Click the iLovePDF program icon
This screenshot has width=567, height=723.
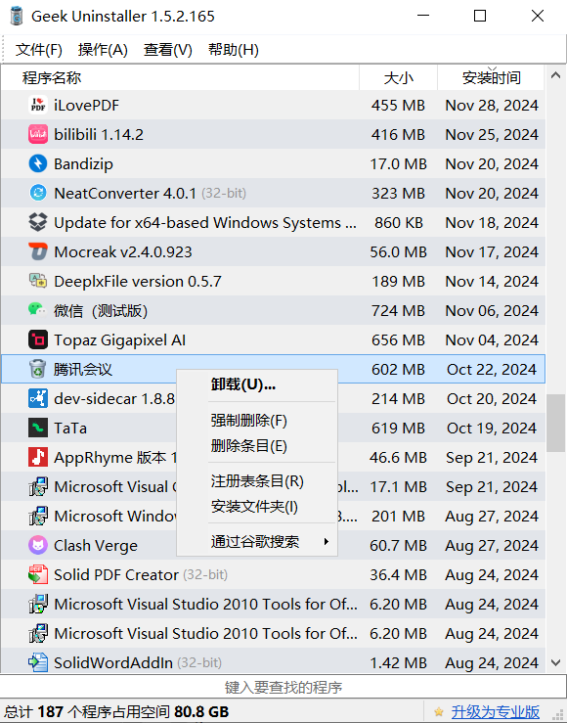(38, 105)
